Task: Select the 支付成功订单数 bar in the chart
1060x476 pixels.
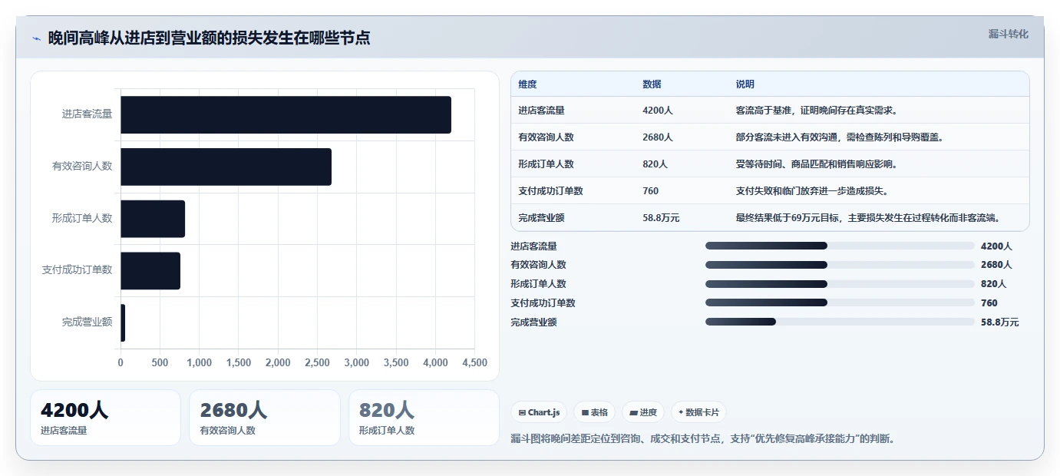Action: tap(150, 271)
